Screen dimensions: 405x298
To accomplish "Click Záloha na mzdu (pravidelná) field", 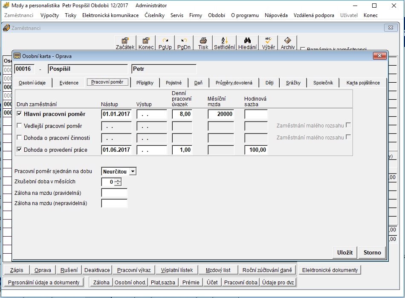I will coord(114,193).
